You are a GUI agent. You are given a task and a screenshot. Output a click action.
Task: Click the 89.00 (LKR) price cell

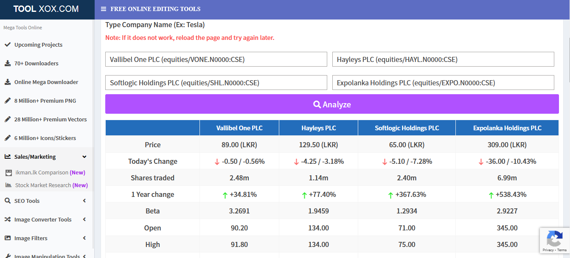239,145
